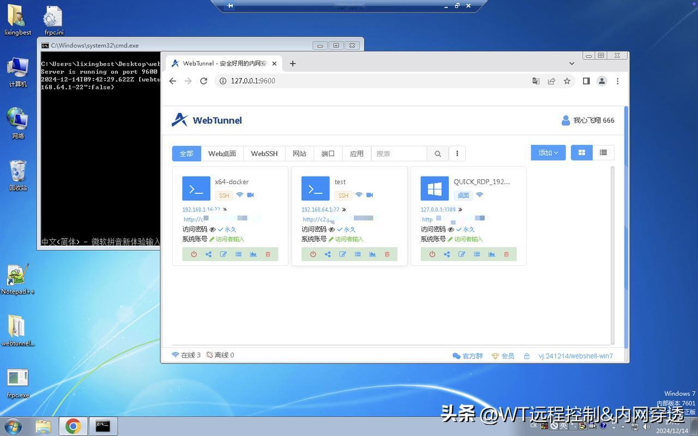698x436 pixels.
Task: Open the chart icon on the x64-docker card
Action: pos(253,254)
